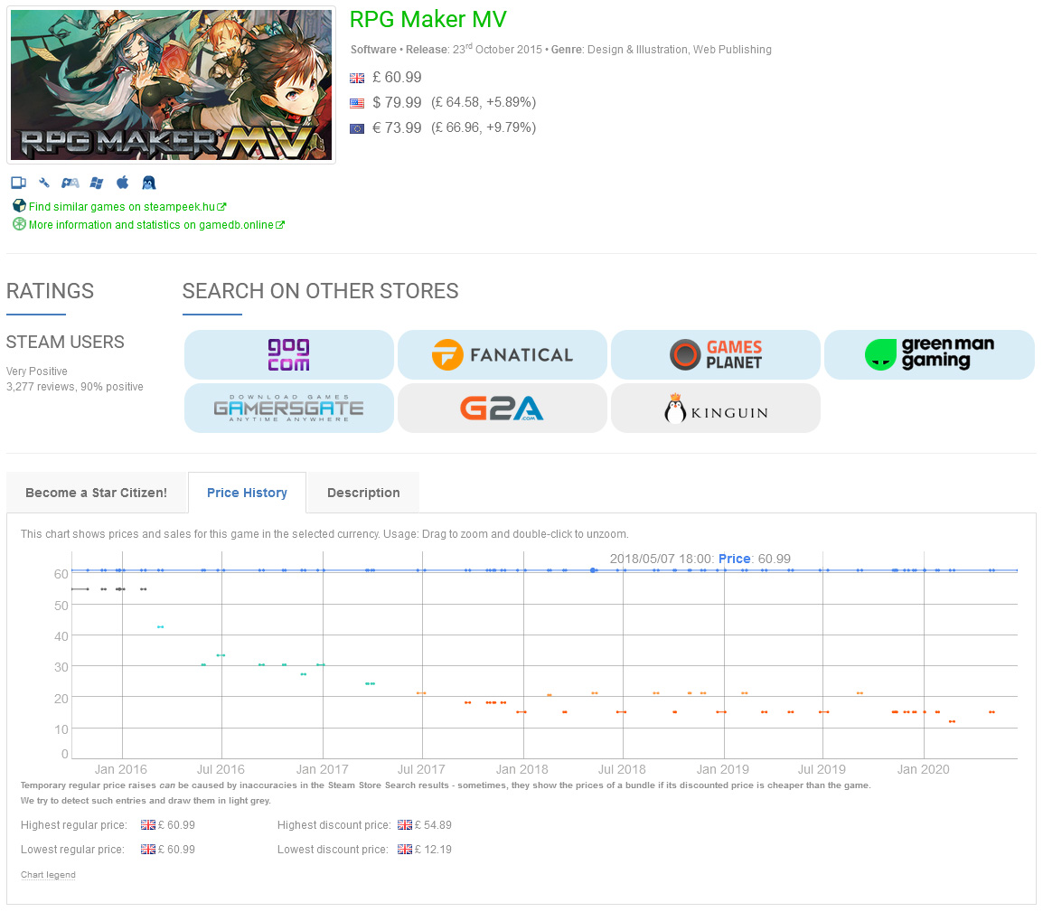The width and height of the screenshot is (1043, 912).
Task: Switch to the Description tab
Action: click(x=363, y=493)
